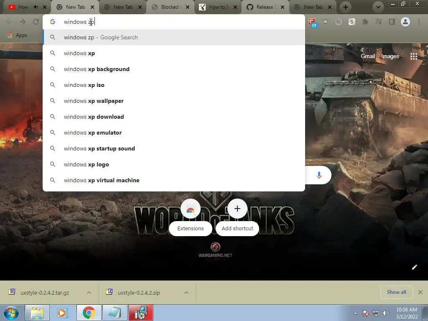Open downloaded uxstyle-0.2.4.2.zip file
The width and height of the screenshot is (428, 321).
pyautogui.click(x=139, y=293)
